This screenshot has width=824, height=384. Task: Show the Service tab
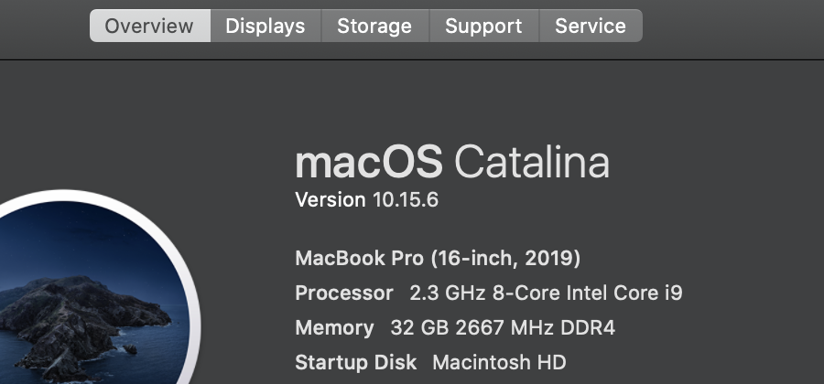tap(591, 26)
